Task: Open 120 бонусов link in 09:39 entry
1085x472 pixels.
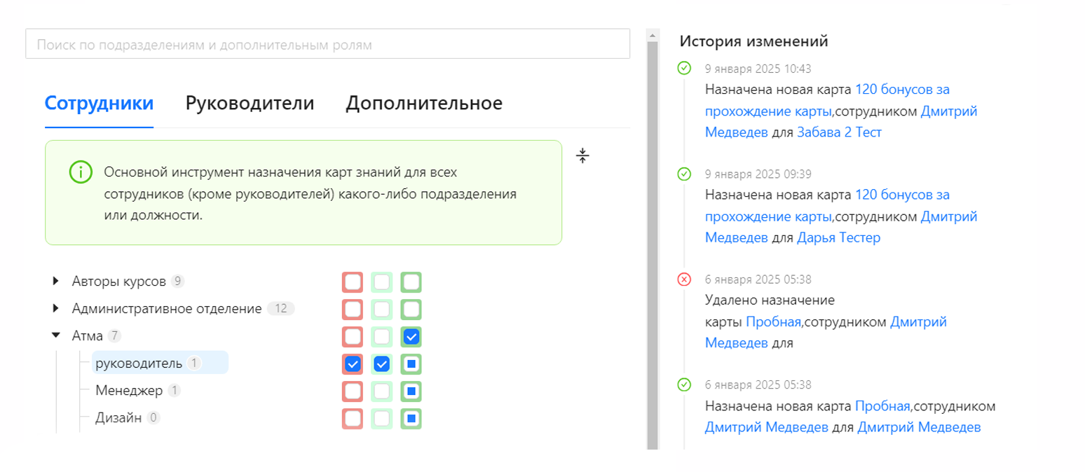Action: pos(827,205)
